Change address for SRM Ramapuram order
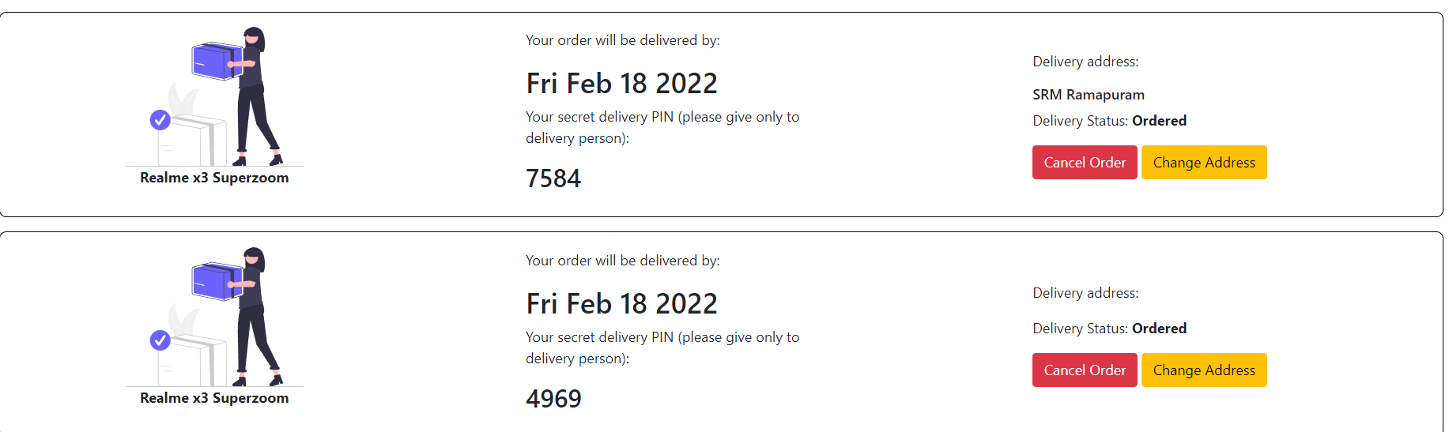 1204,163
